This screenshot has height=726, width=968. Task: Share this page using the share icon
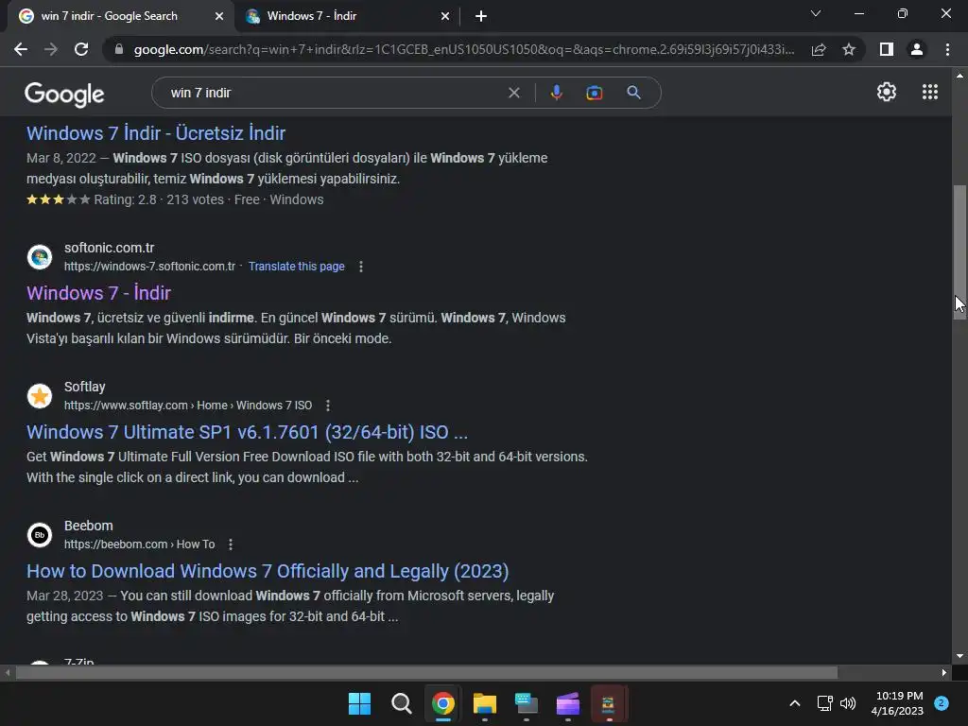819,49
